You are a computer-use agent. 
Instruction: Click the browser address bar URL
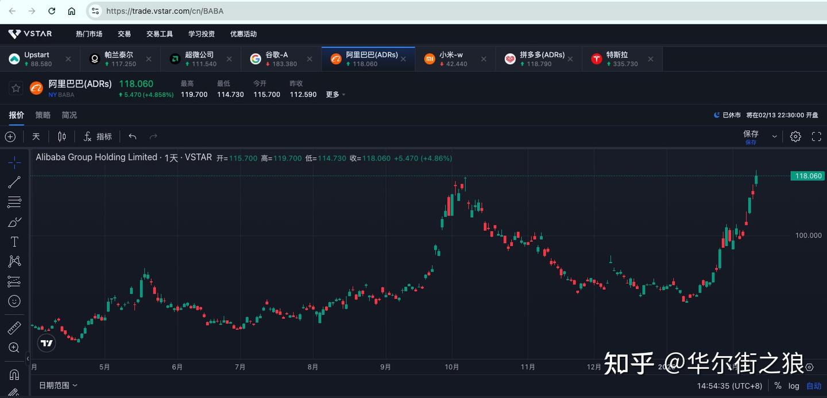[165, 11]
